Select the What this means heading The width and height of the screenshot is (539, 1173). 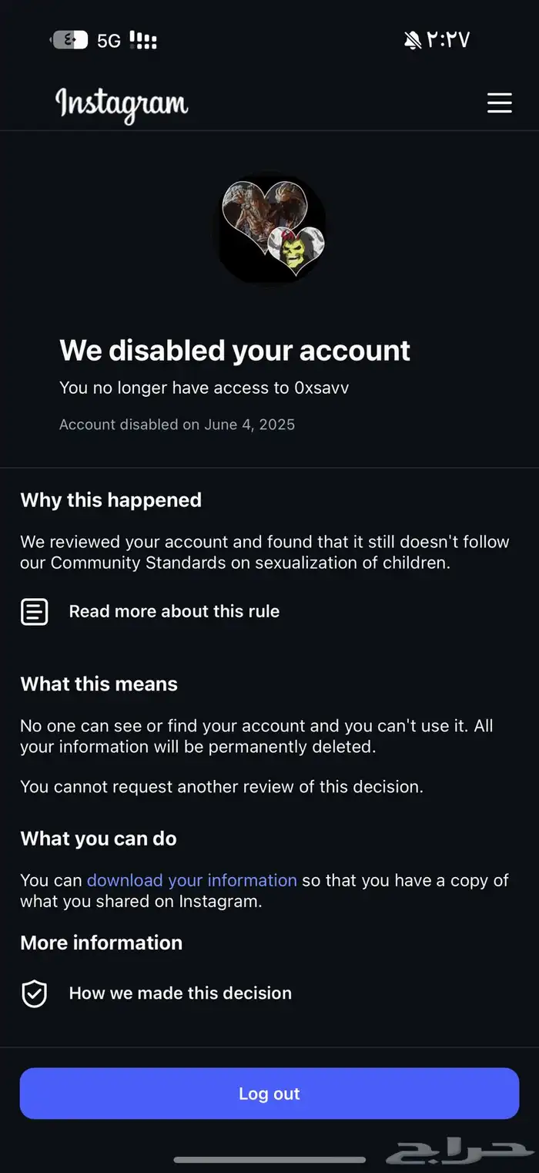coord(99,684)
